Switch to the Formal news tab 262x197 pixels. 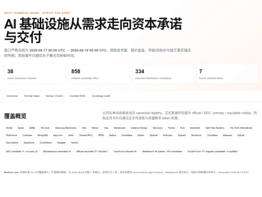32,96
